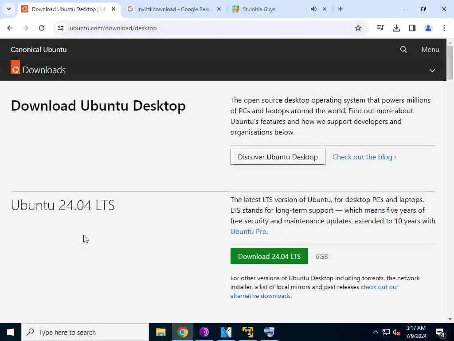Open the Downloads section link
The image size is (454, 341).
tap(44, 70)
